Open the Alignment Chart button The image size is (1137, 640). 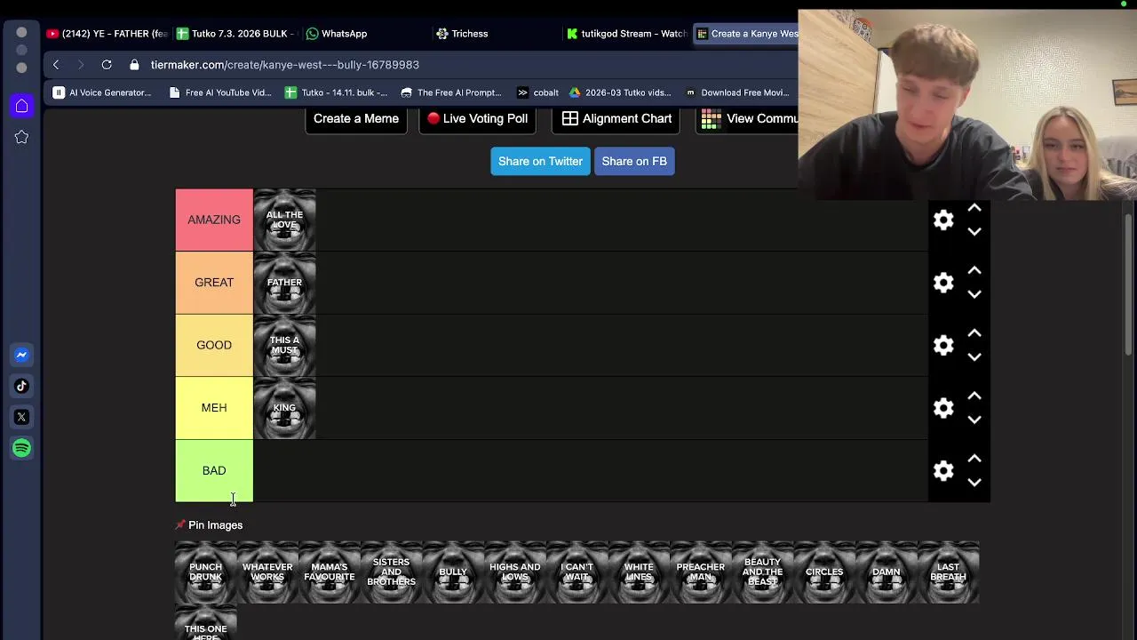point(616,119)
